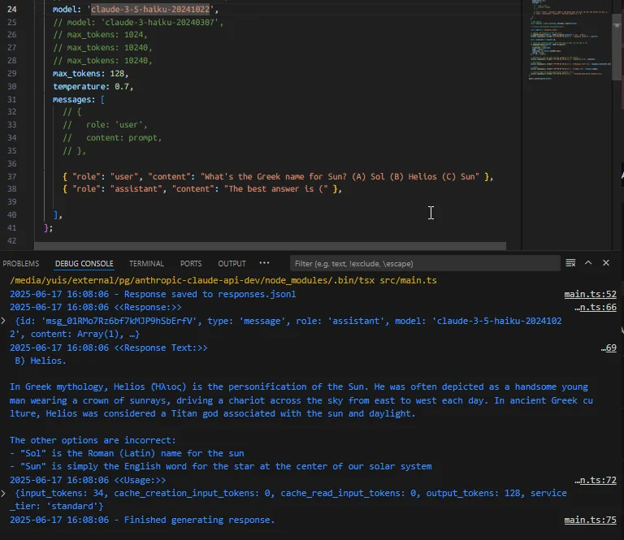Open the TERMINAL tab
624x540 pixels.
pos(146,264)
